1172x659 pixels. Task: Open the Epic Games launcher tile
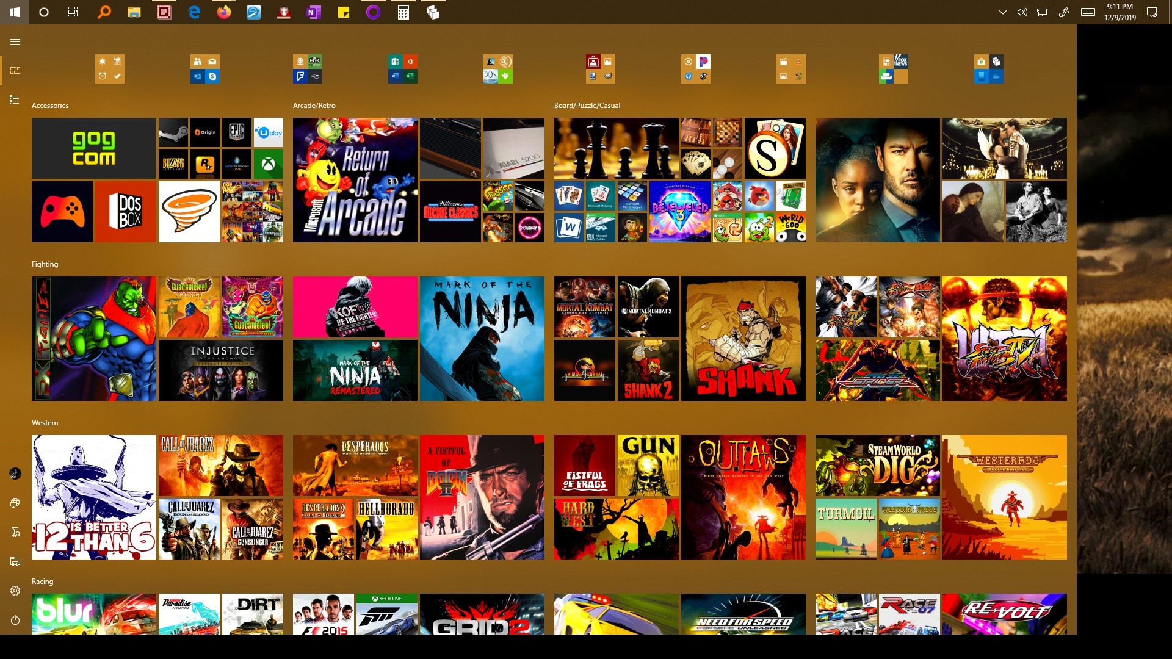(x=237, y=132)
